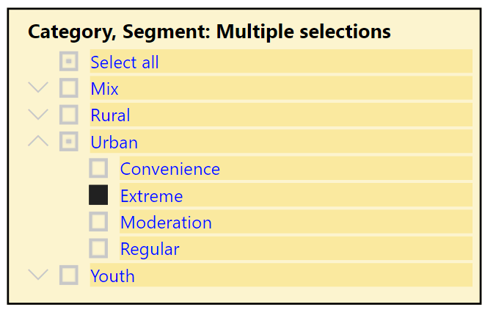
Task: Expand the Youth category chevron
Action: point(38,275)
